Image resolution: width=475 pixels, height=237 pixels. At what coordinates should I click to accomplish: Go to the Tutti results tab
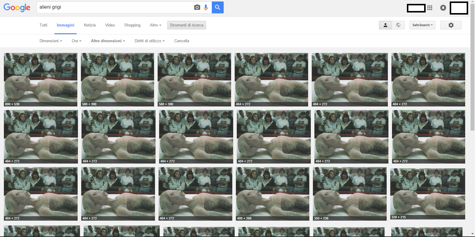(x=43, y=25)
